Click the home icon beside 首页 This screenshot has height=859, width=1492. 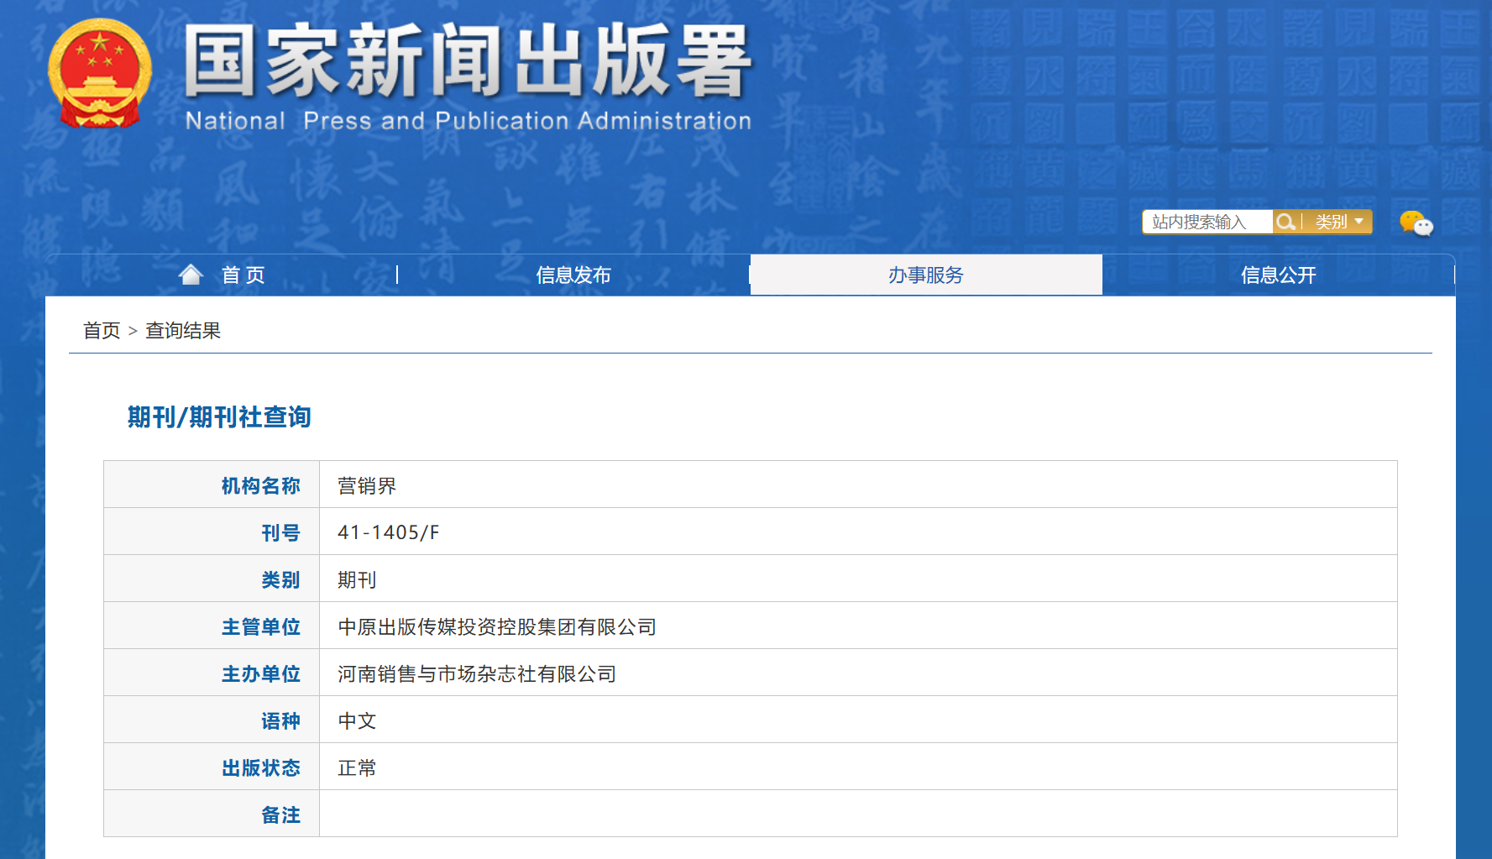click(x=191, y=275)
